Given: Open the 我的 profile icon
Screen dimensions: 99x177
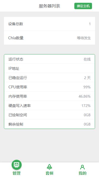Looking at the screenshot, I should [x=82, y=167].
